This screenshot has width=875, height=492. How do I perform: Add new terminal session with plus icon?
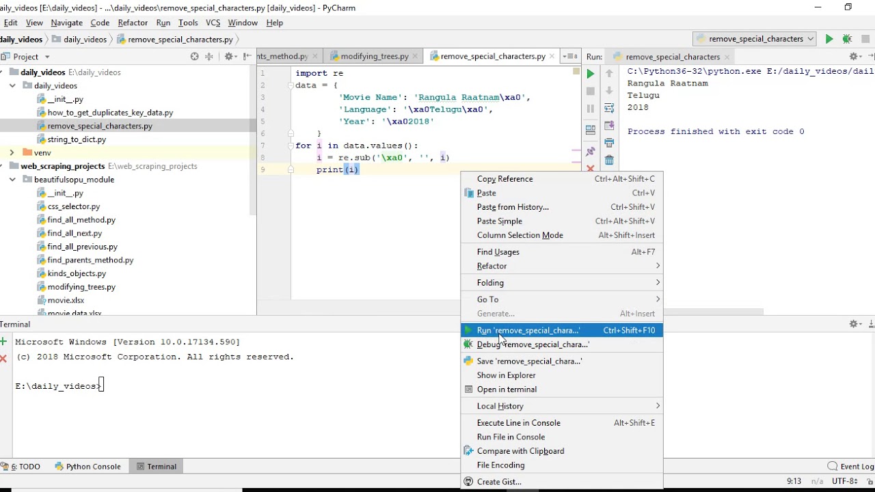[3, 342]
